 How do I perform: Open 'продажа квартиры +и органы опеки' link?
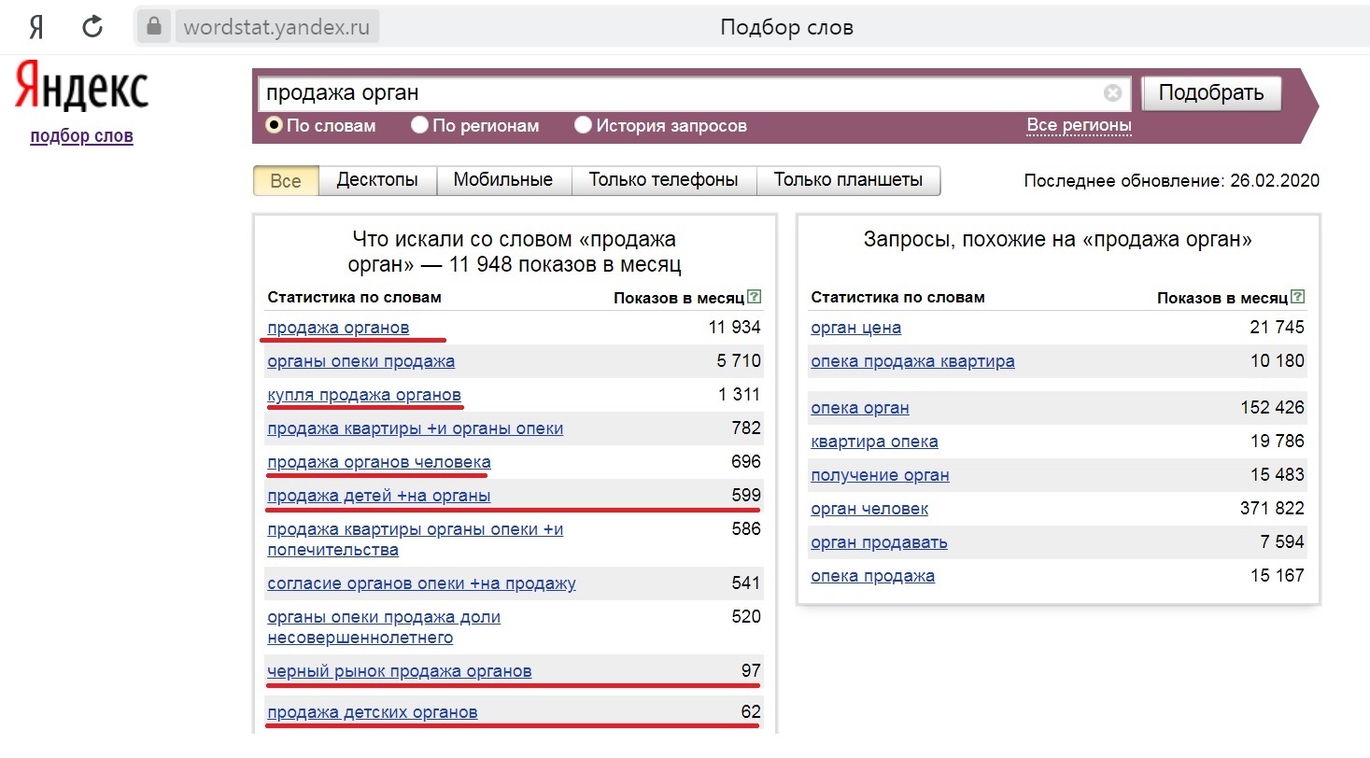click(415, 428)
